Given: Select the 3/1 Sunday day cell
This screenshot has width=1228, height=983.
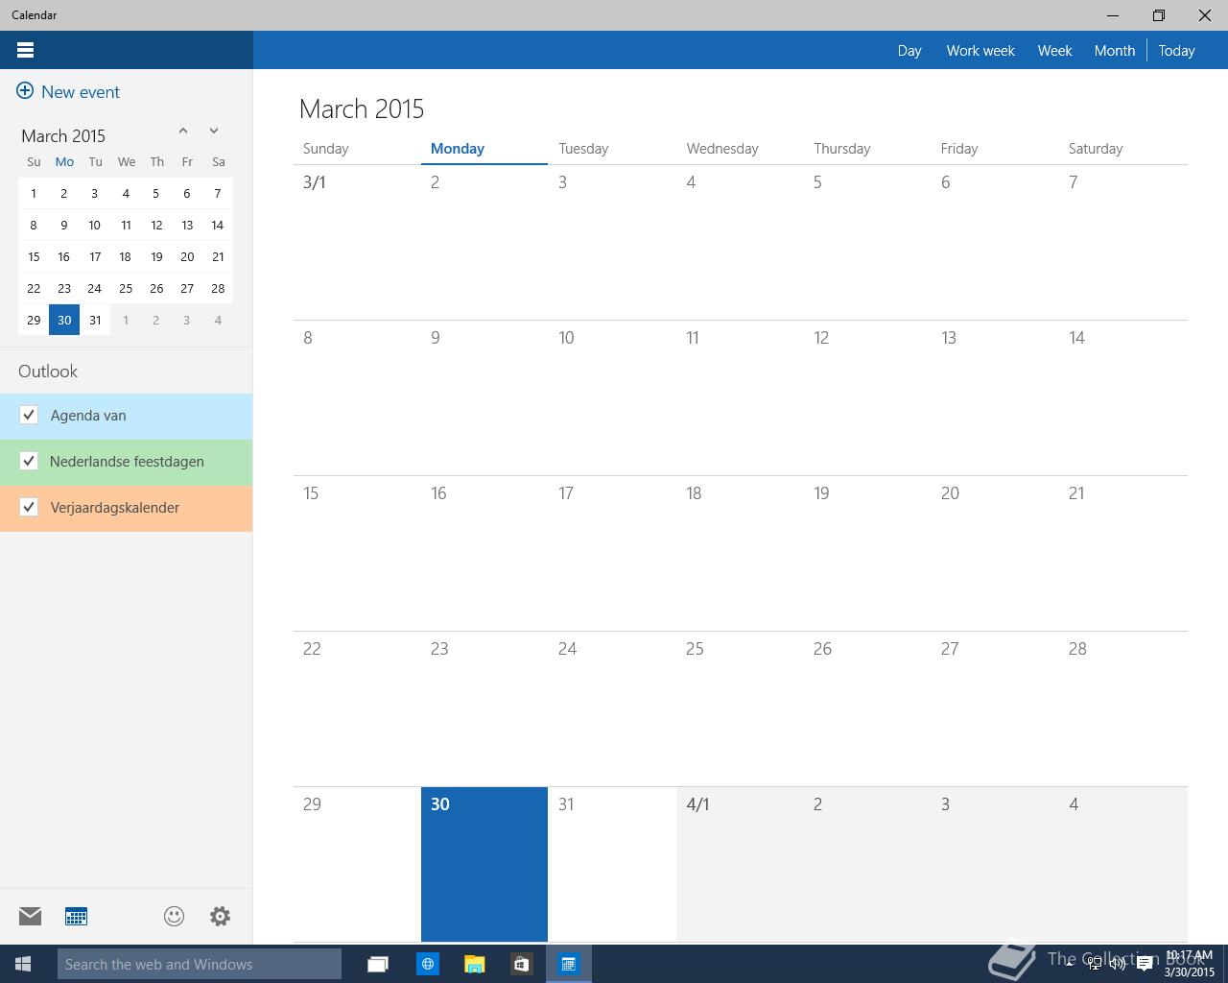Looking at the screenshot, I should point(357,242).
